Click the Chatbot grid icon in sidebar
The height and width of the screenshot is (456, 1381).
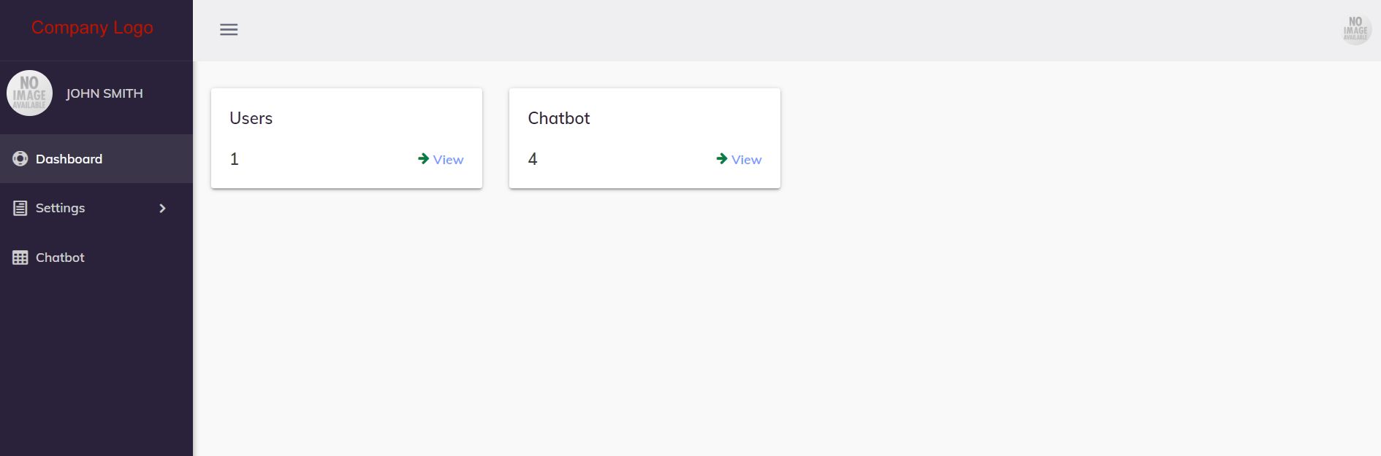[20, 258]
